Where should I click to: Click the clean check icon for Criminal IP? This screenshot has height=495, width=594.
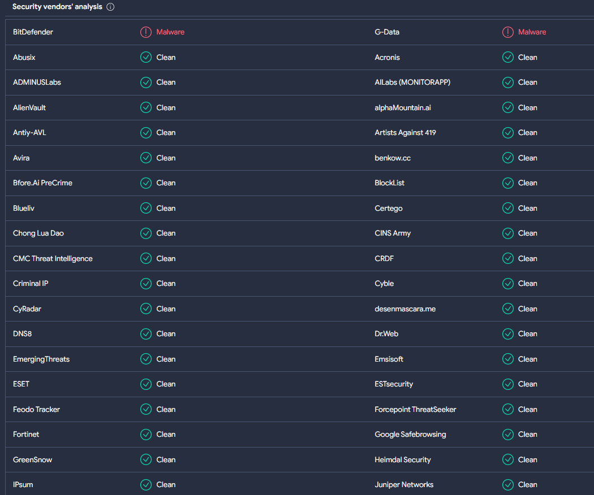click(x=146, y=284)
